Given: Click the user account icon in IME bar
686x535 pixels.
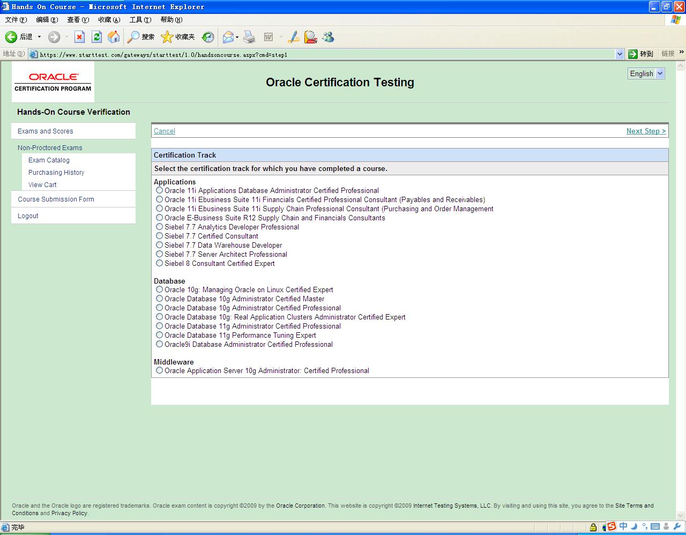Looking at the screenshot, I should coord(666,526).
